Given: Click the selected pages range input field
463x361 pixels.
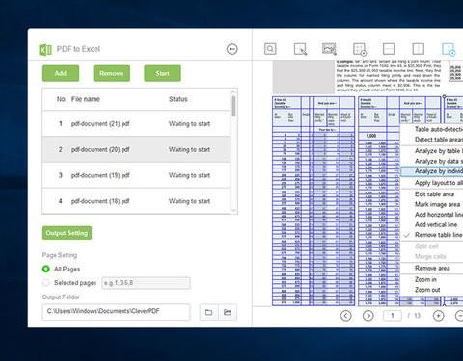Looking at the screenshot, I should point(146,283).
